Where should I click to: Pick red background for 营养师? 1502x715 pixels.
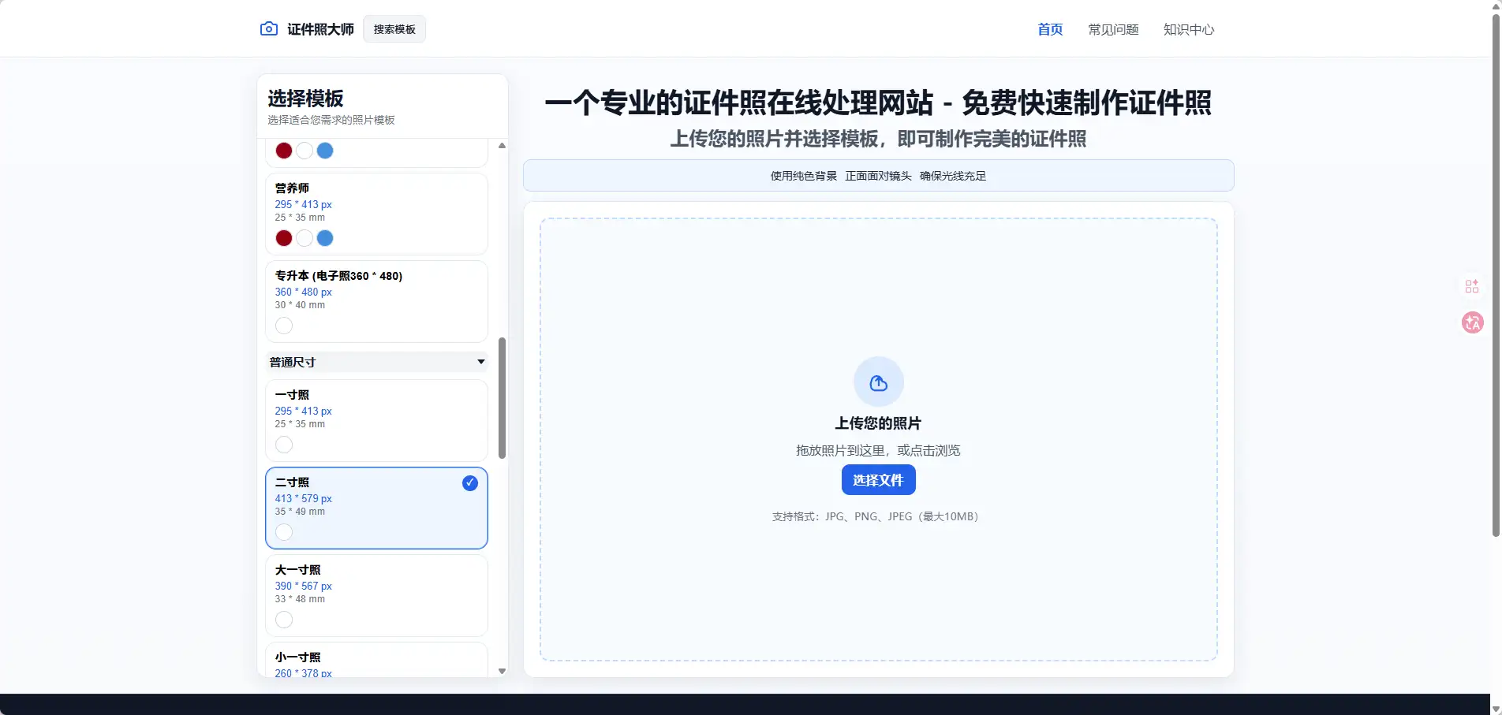(284, 238)
